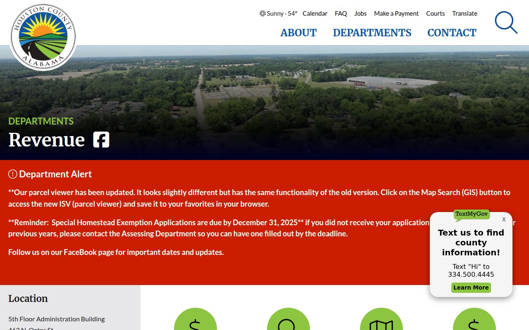Click the Translate link
Viewport: 529px width, 330px height.
[465, 14]
